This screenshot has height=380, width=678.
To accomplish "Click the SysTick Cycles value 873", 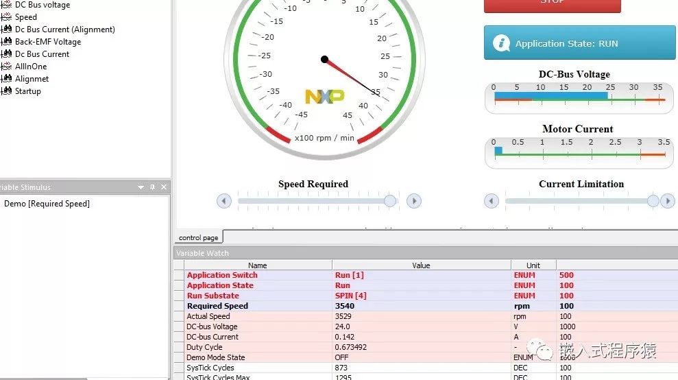I will click(x=341, y=368).
